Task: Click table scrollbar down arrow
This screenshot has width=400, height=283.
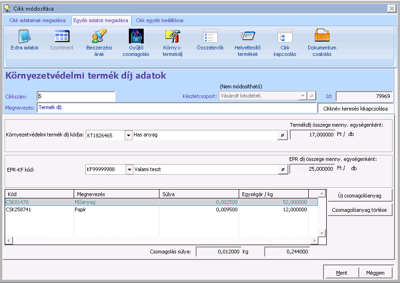Action: 322,233
